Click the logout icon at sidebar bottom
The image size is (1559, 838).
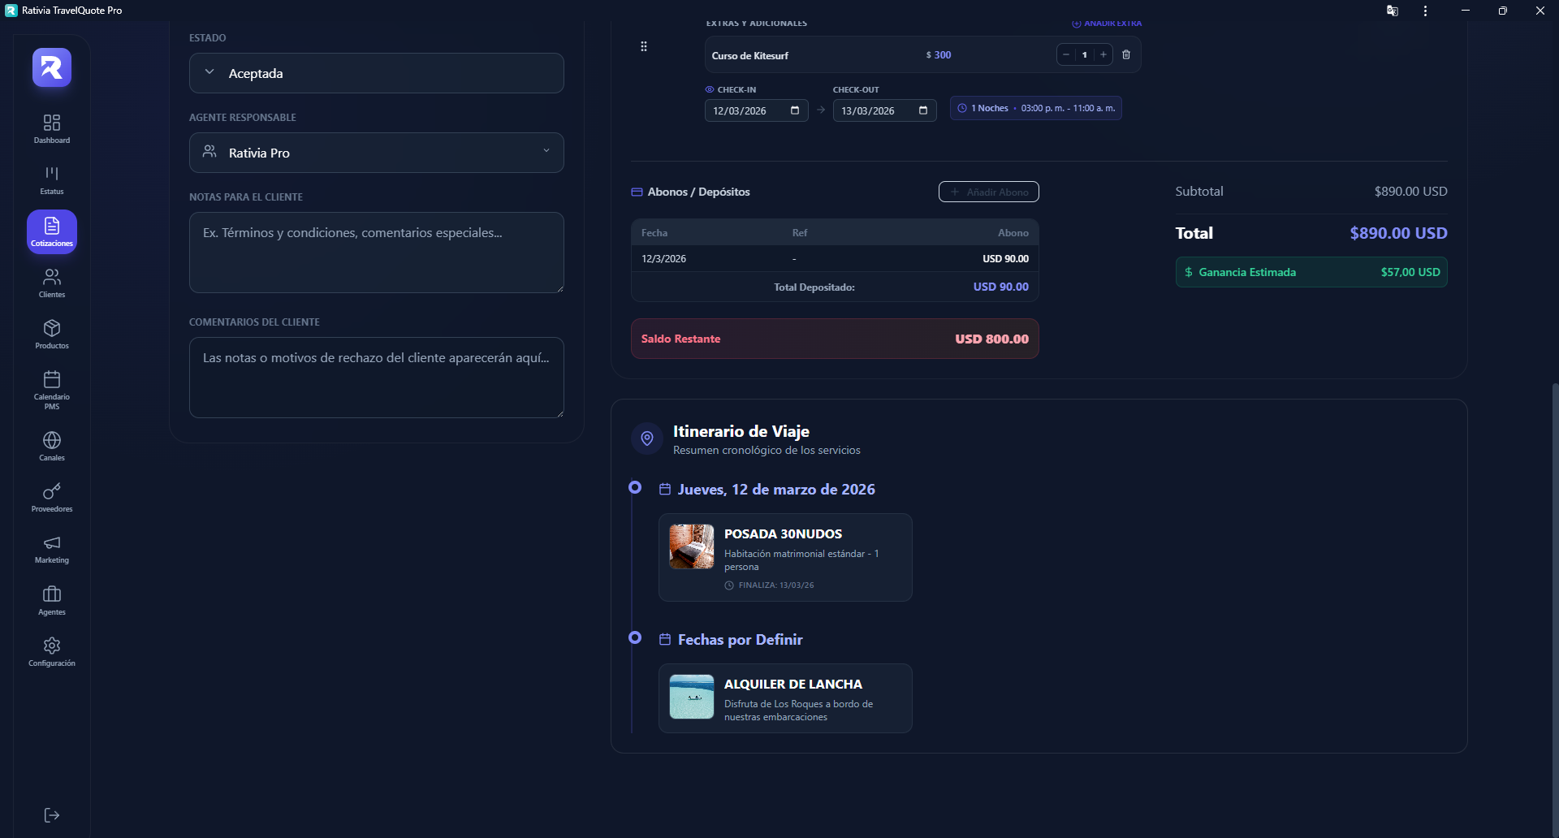click(52, 815)
